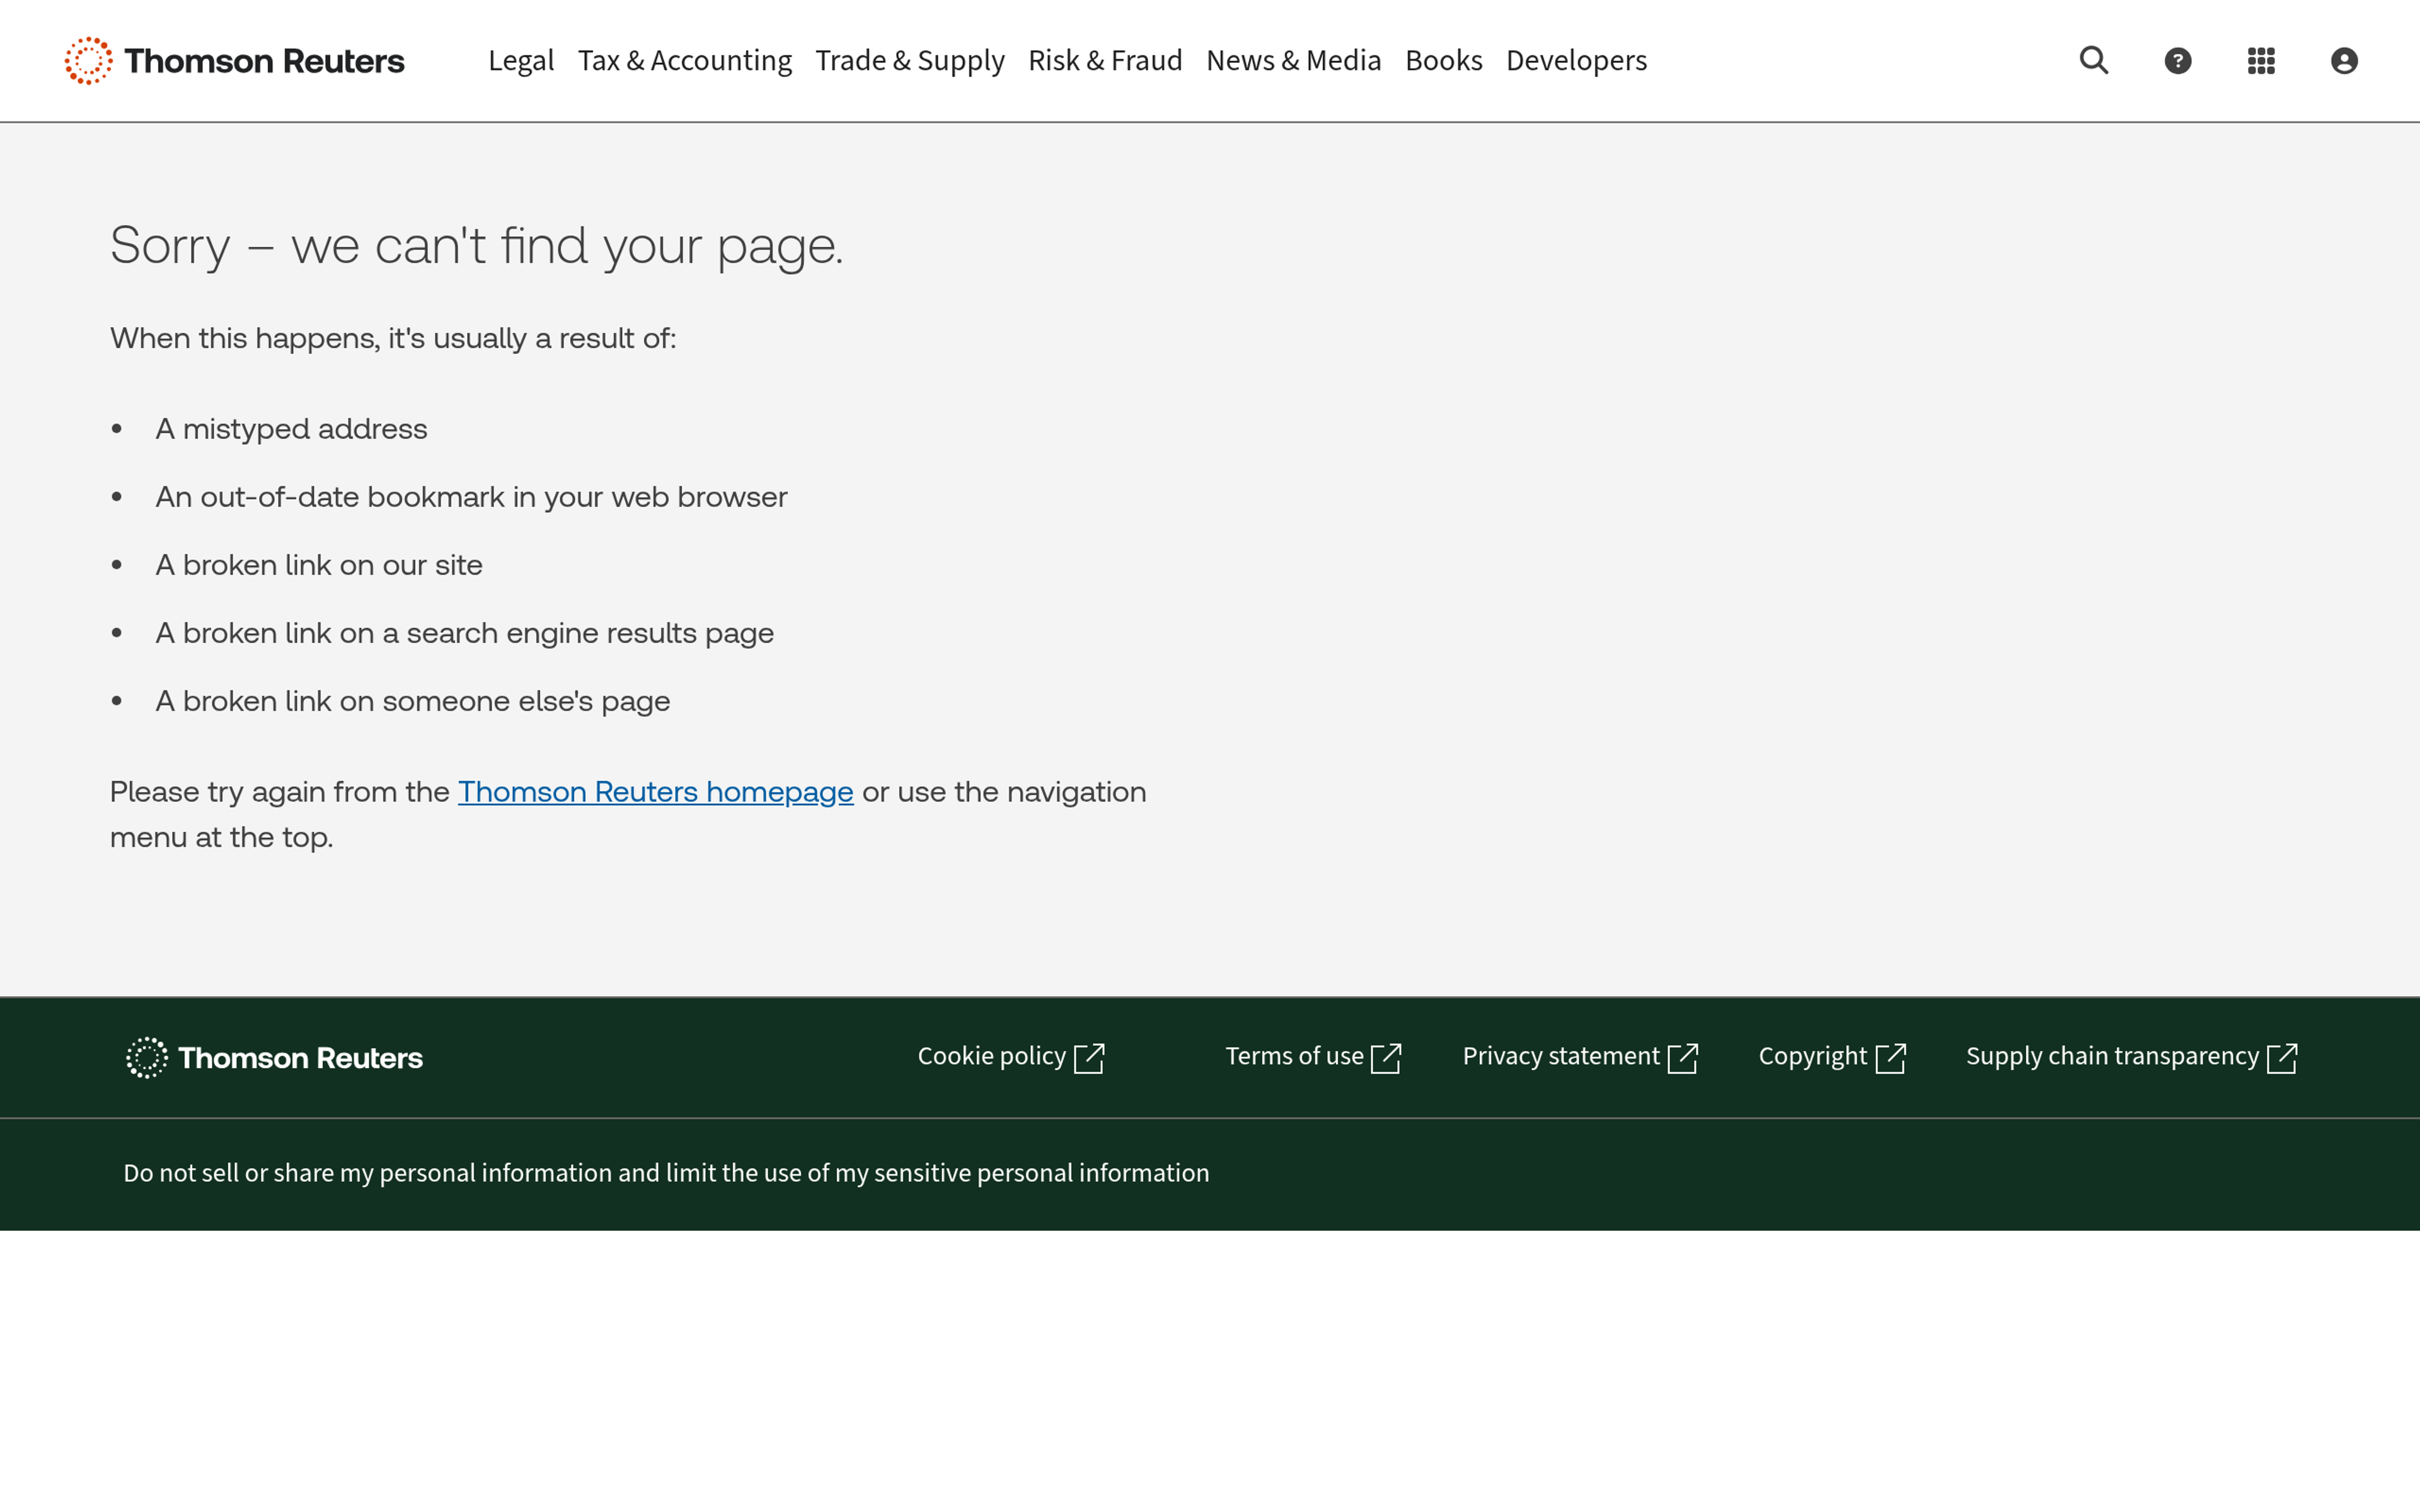The height and width of the screenshot is (1512, 2420).
Task: Open the help question mark icon
Action: (x=2178, y=61)
